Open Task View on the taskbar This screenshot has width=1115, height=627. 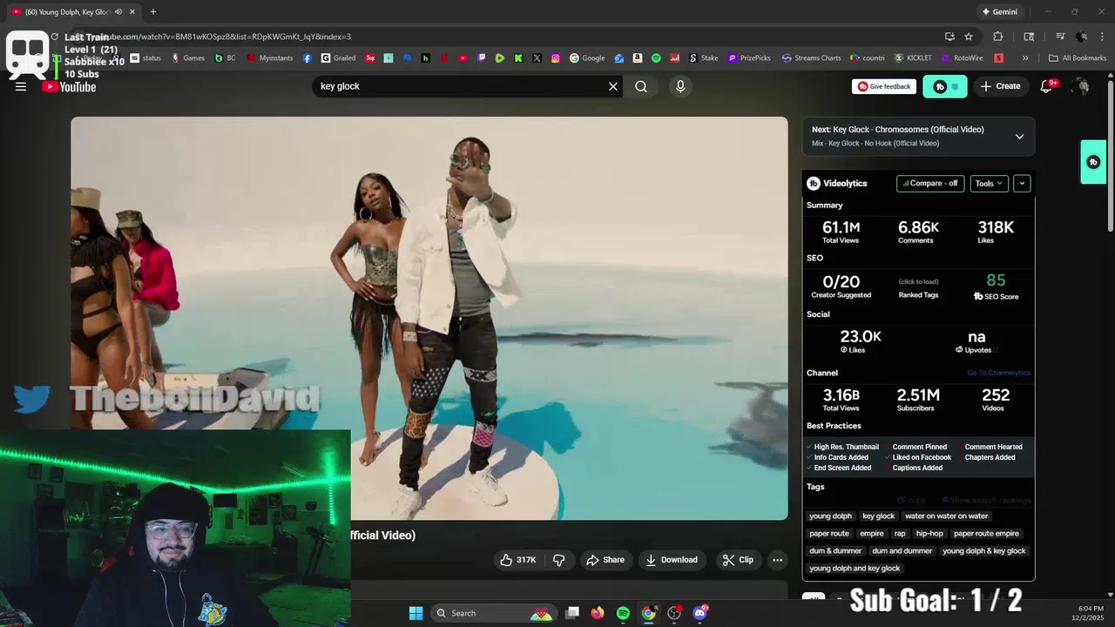[x=571, y=613]
